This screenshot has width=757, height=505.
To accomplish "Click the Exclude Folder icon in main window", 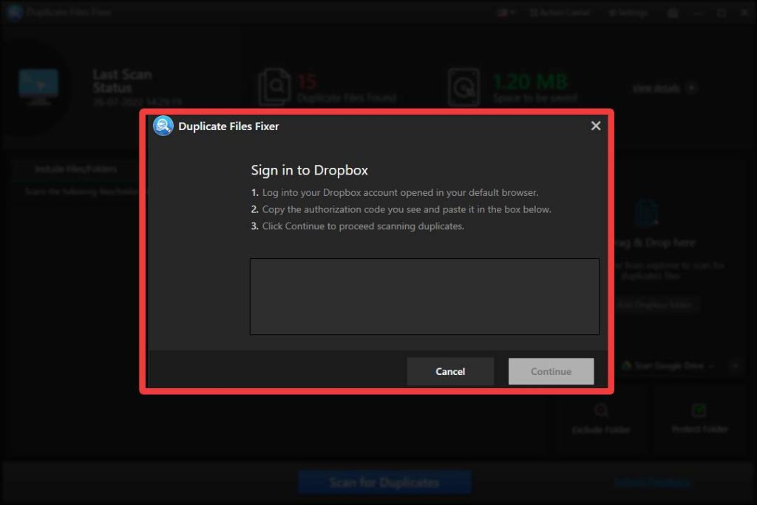I will pyautogui.click(x=601, y=411).
